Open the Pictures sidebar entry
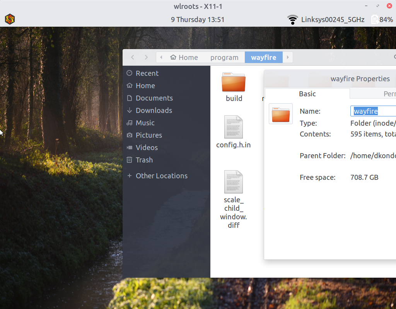The width and height of the screenshot is (396, 309). coord(149,135)
